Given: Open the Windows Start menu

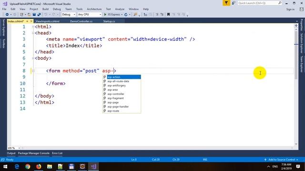Looking at the screenshot, I should (x=5, y=167).
